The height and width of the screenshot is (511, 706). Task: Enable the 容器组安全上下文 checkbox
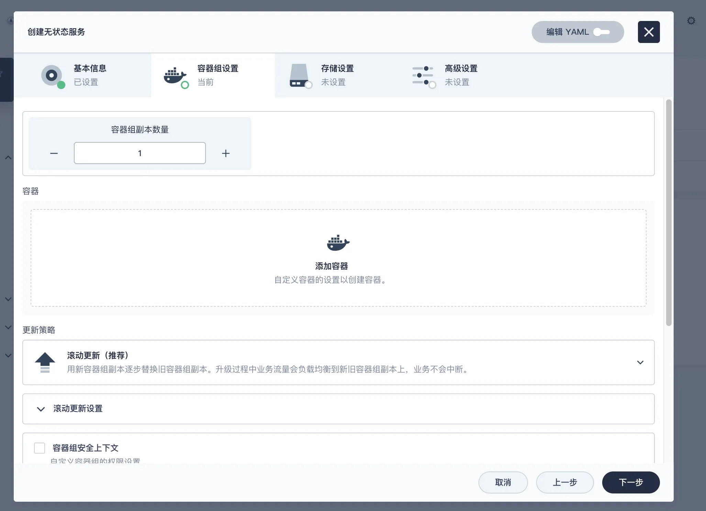tap(40, 448)
